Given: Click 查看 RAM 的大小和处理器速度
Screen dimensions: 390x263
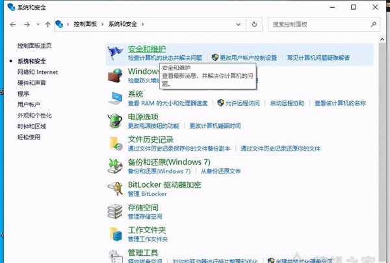Looking at the screenshot, I should [168, 103].
